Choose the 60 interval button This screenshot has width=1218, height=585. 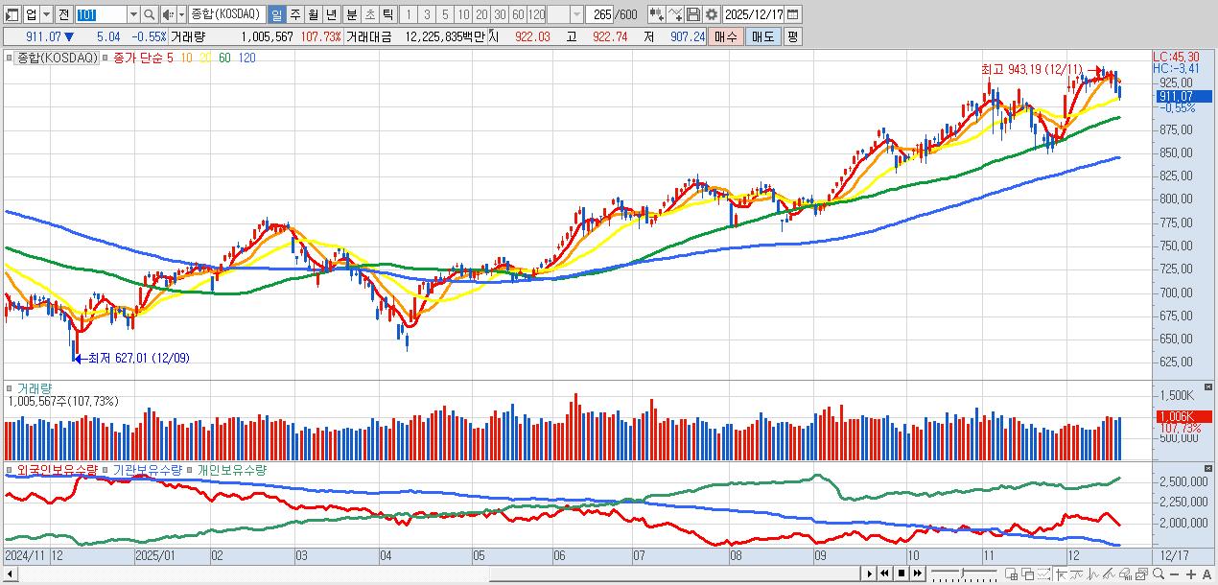click(x=519, y=15)
